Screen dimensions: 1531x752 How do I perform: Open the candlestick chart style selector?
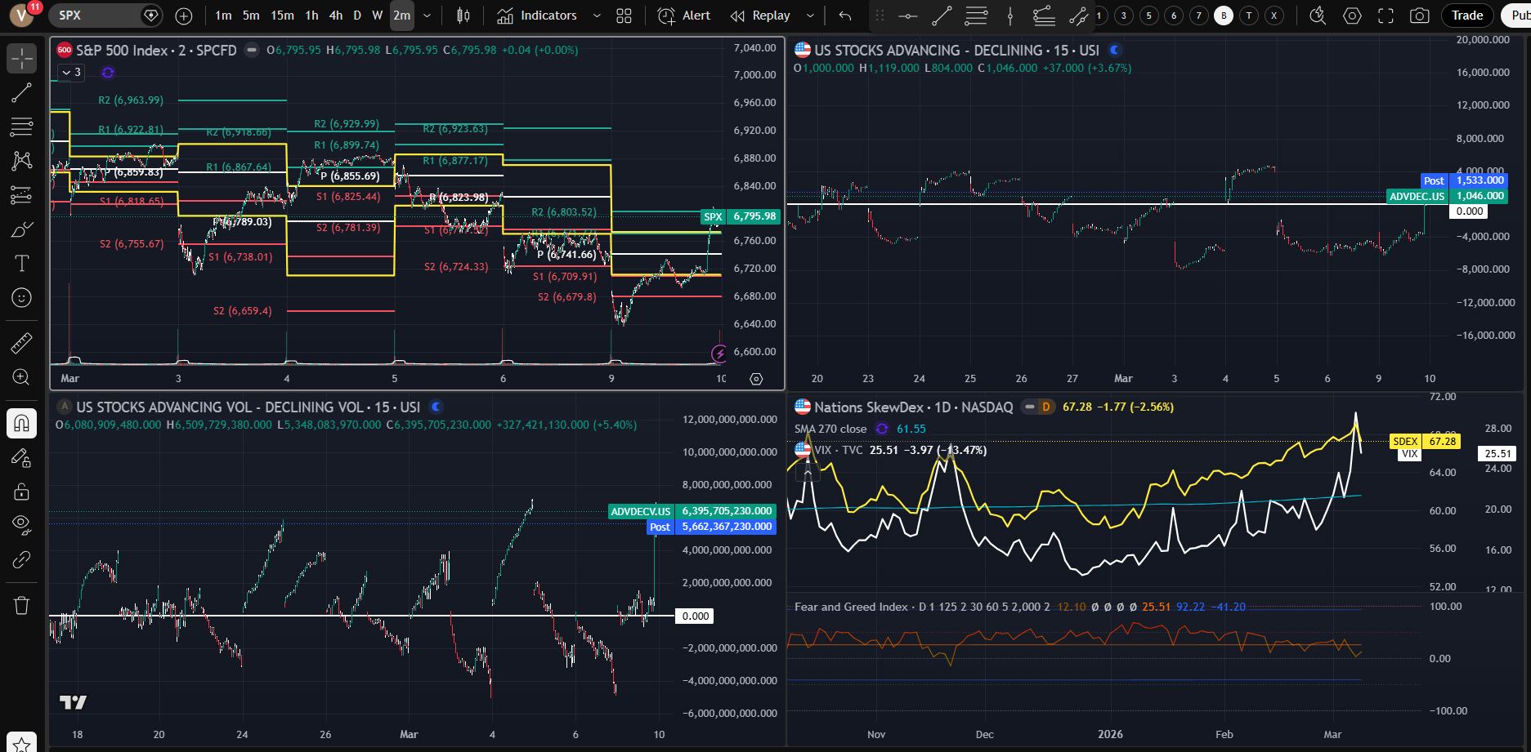click(x=463, y=16)
